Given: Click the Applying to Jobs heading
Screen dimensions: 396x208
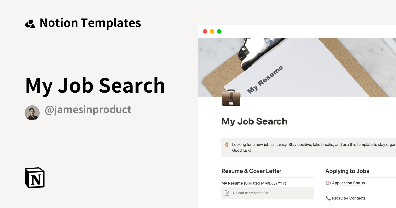Looking at the screenshot, I should (347, 171).
